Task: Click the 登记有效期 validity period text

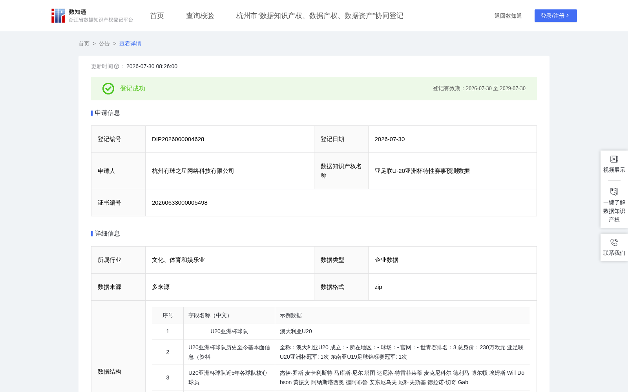Action: [479, 88]
